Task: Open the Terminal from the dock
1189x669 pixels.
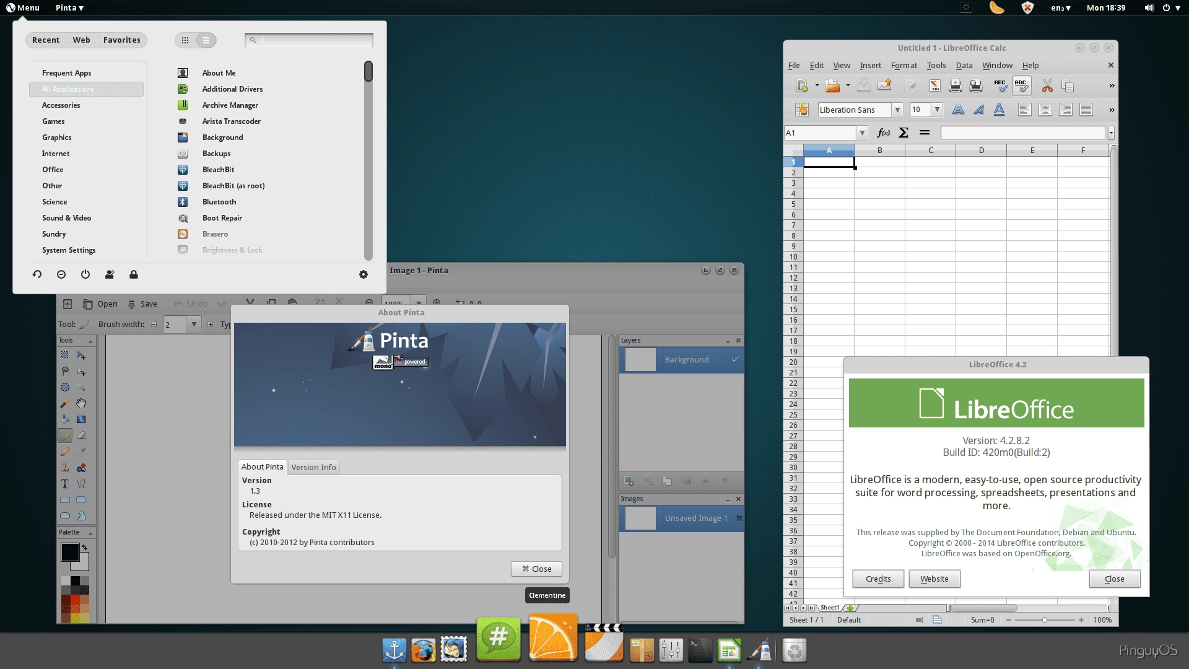Action: pos(700,650)
